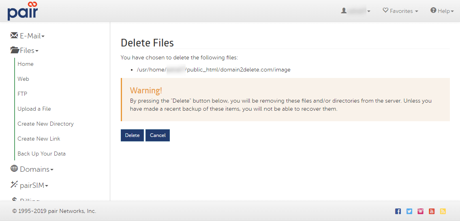Click the Domains globe icon
460x221 pixels.
point(14,169)
